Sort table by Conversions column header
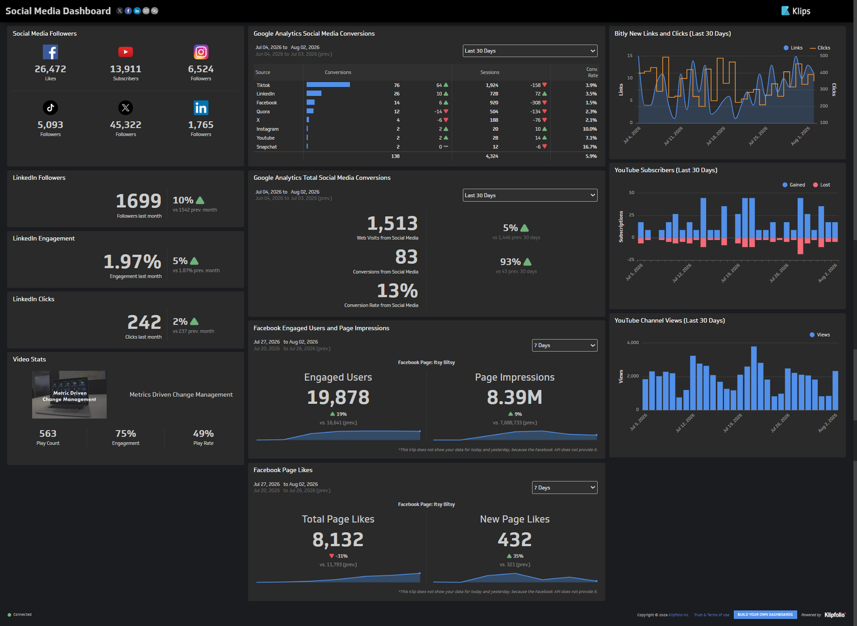This screenshot has height=626, width=857. coord(338,72)
